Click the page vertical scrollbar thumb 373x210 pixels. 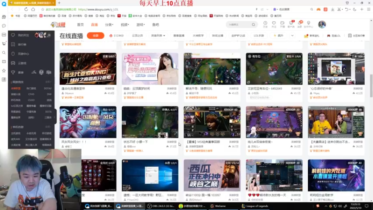click(x=371, y=86)
